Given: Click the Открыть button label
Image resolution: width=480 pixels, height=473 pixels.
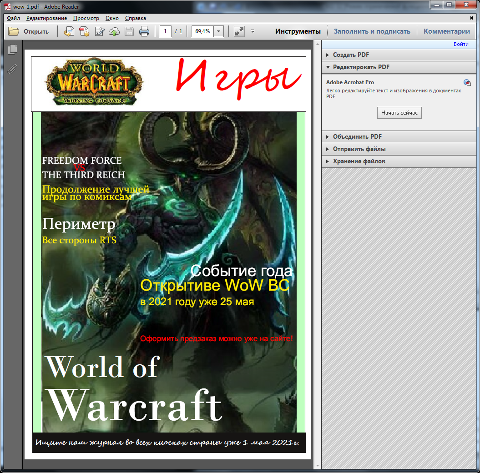Looking at the screenshot, I should tap(36, 31).
